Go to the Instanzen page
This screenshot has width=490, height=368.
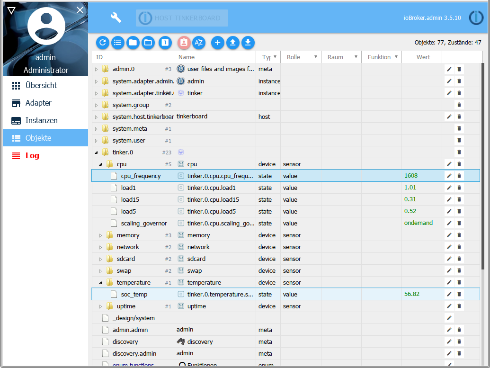tap(41, 120)
